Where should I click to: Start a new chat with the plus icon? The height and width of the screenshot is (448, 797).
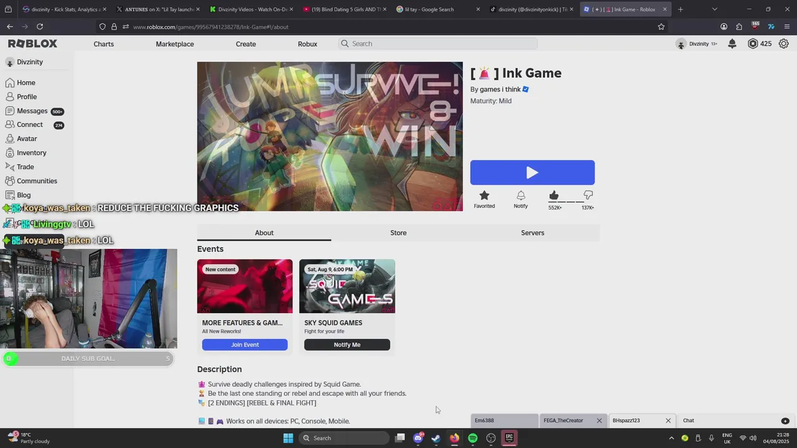tap(785, 421)
